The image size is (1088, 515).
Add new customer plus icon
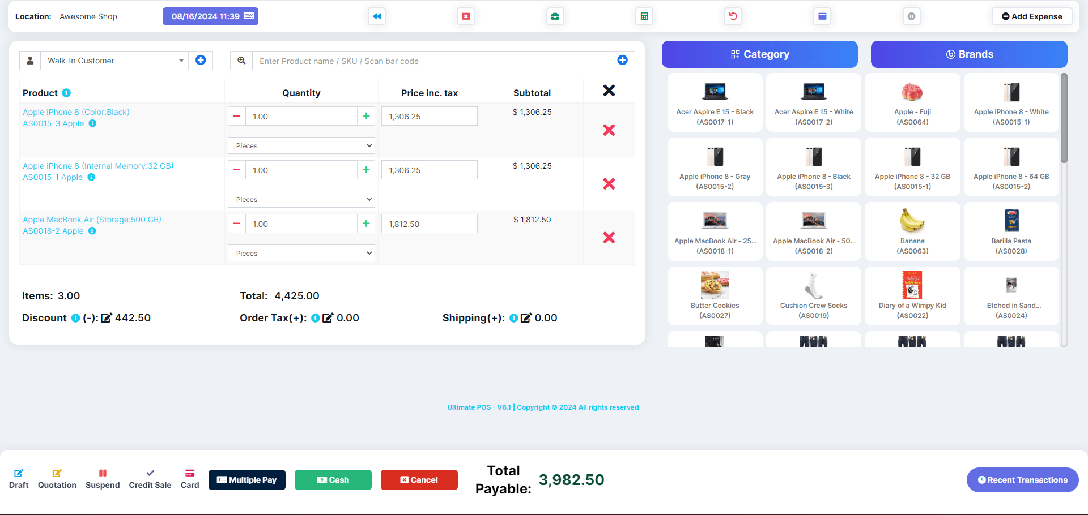coord(201,61)
